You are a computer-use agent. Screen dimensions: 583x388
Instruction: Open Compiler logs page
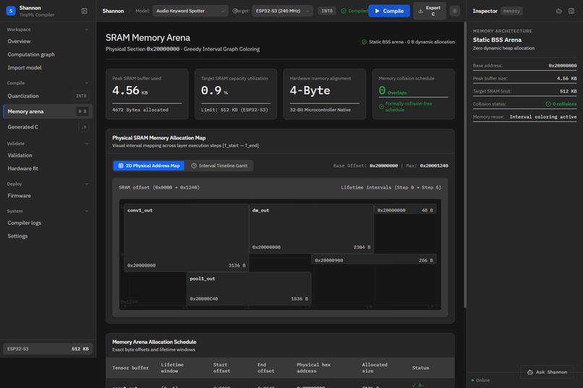point(48,223)
